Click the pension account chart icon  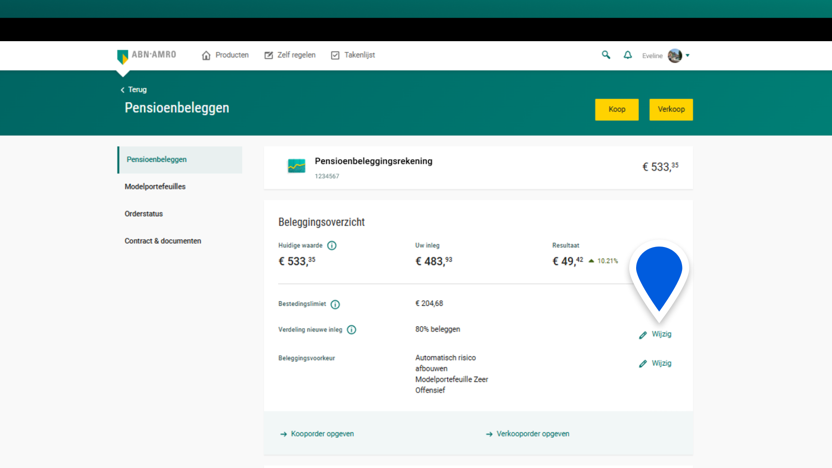pyautogui.click(x=296, y=166)
